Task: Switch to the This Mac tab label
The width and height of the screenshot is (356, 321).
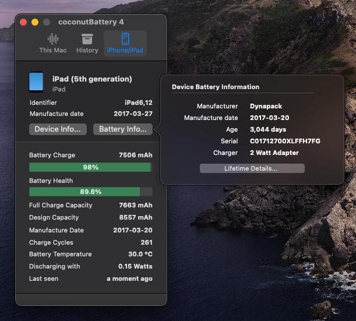Action: pyautogui.click(x=53, y=50)
